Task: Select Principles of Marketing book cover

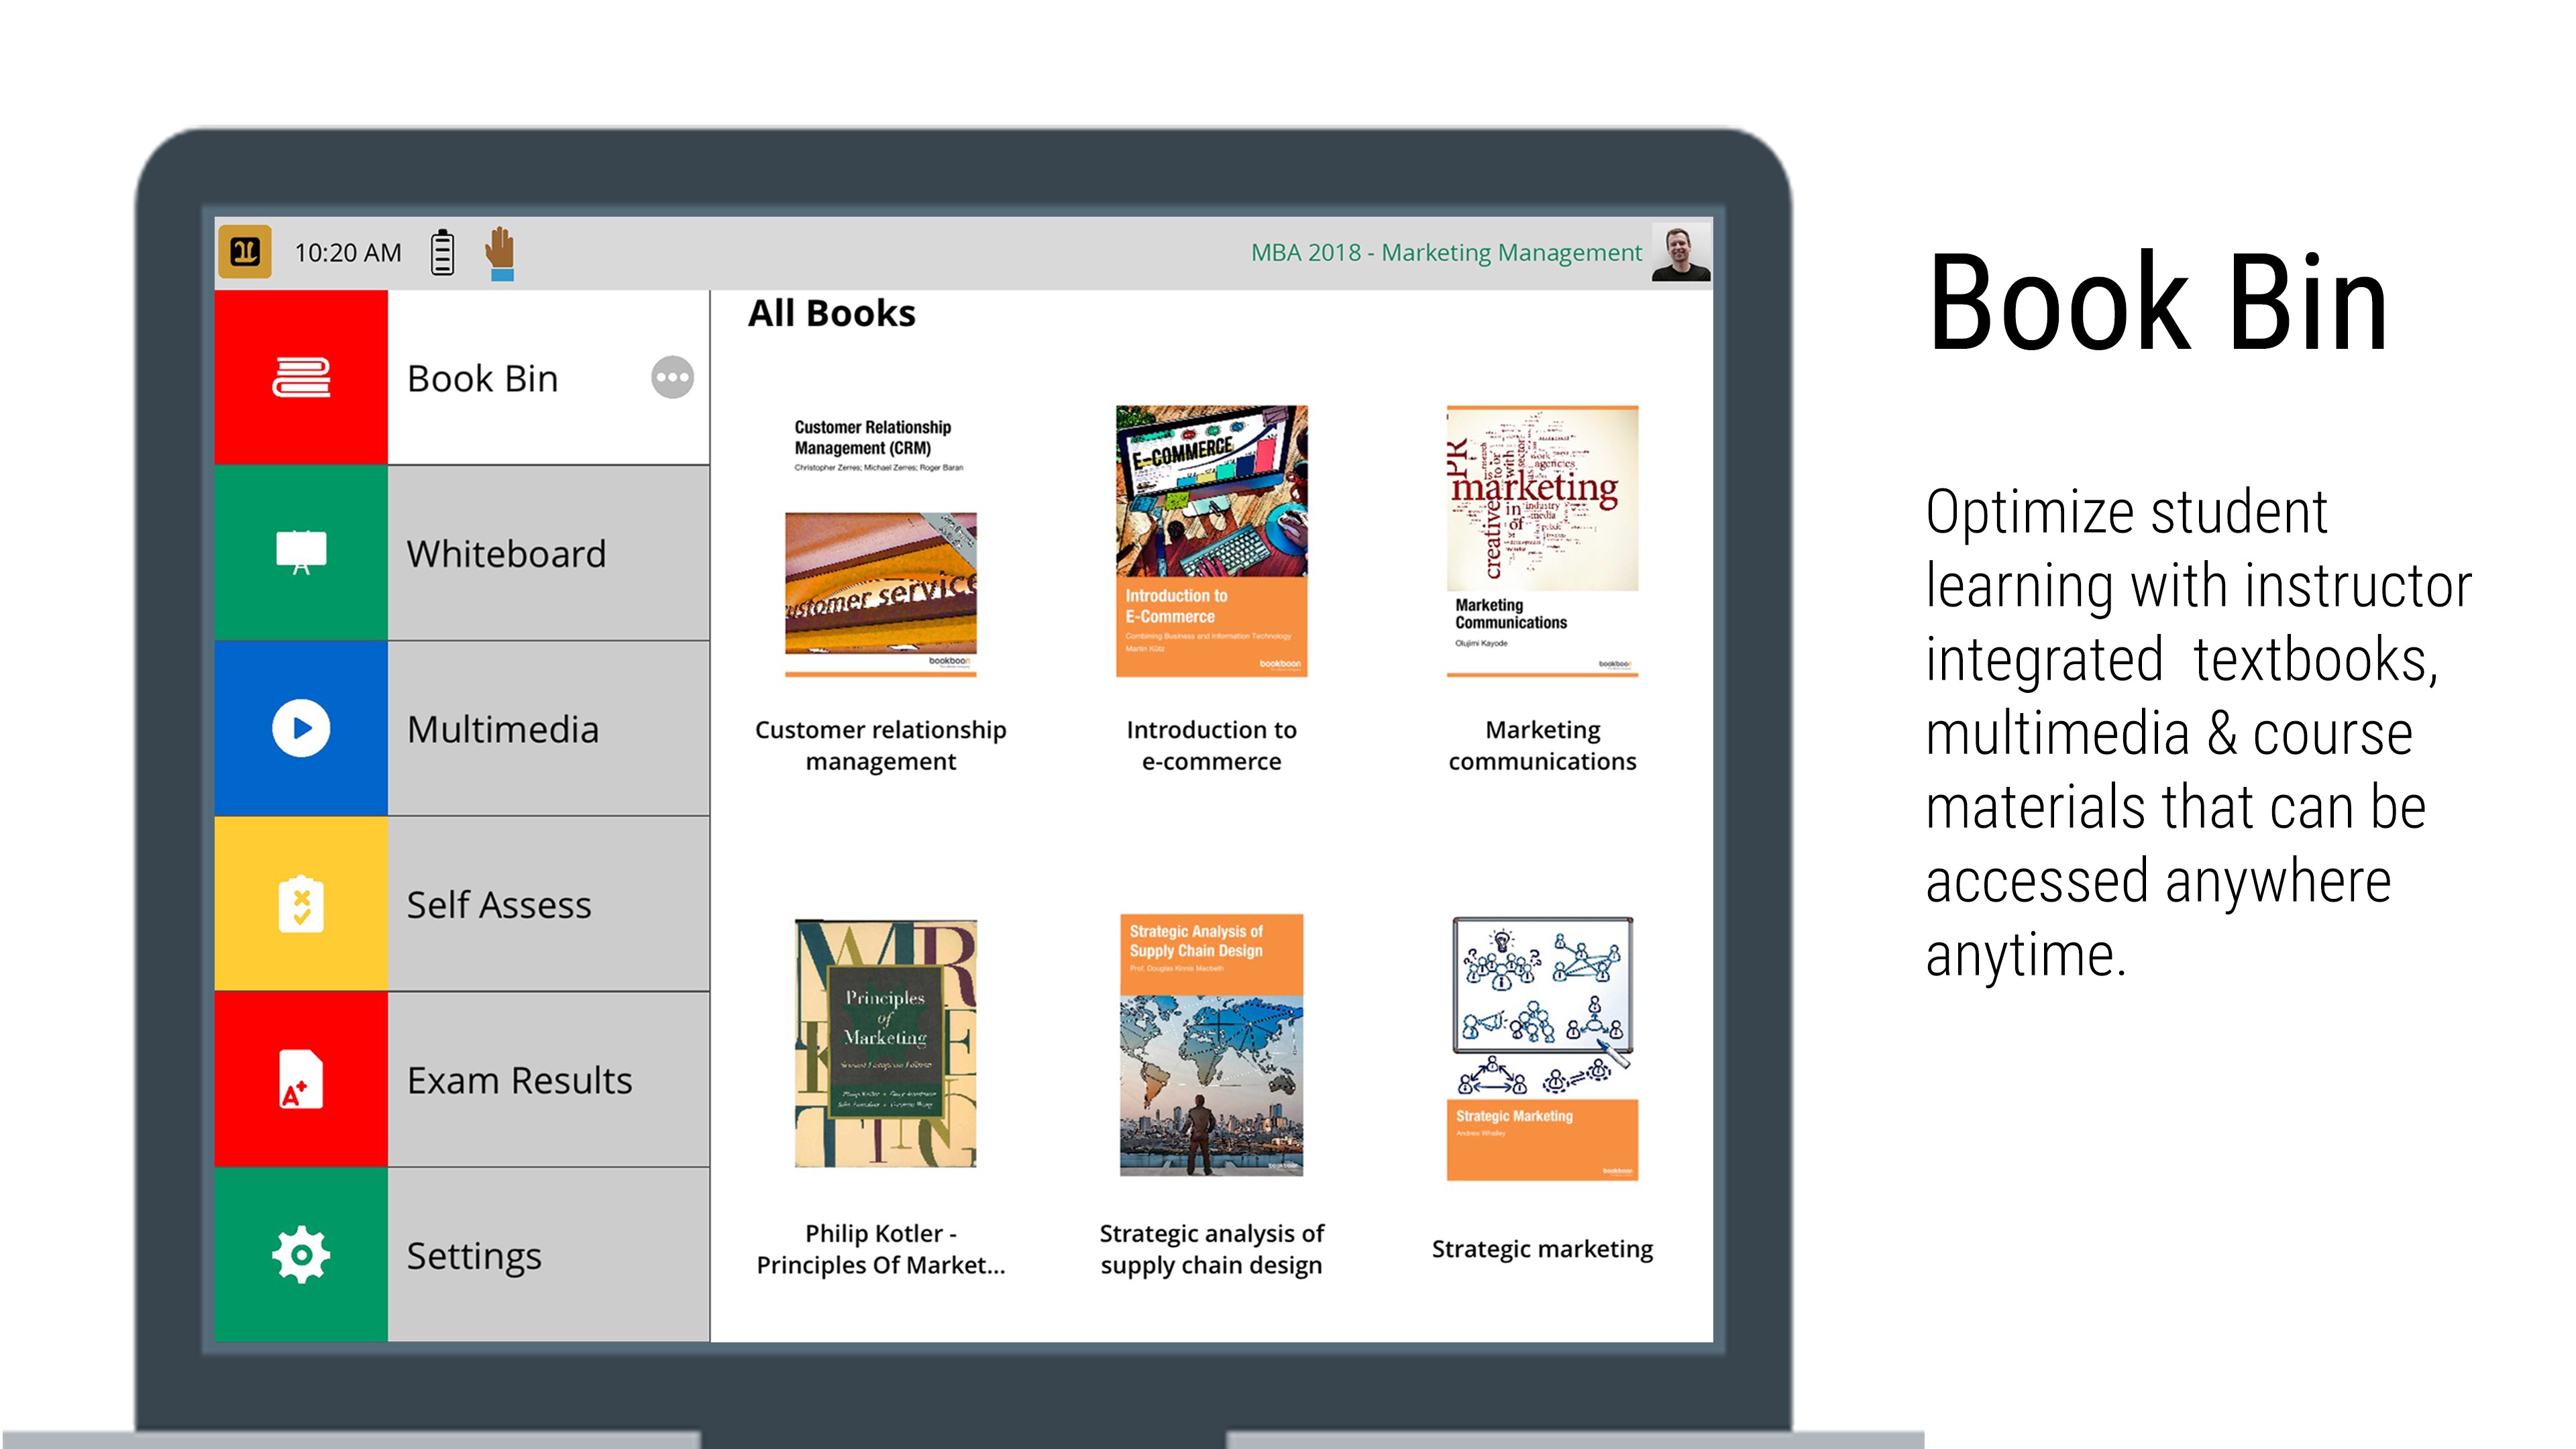Action: click(885, 1043)
